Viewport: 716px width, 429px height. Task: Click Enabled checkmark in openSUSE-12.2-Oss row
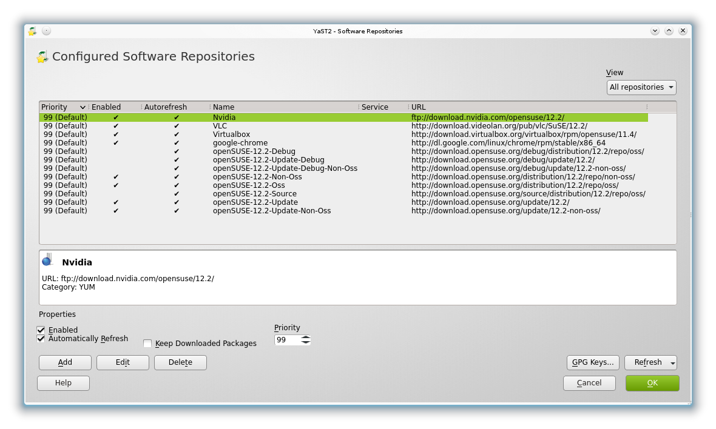[116, 185]
